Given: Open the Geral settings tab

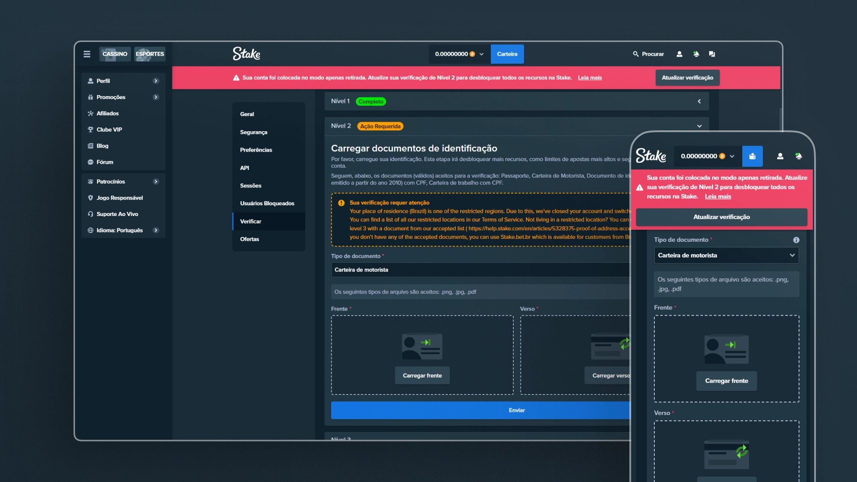Looking at the screenshot, I should point(269,114).
